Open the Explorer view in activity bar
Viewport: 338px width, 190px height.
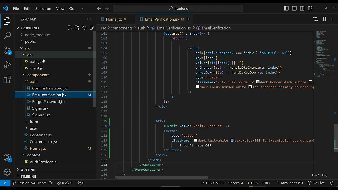7,21
